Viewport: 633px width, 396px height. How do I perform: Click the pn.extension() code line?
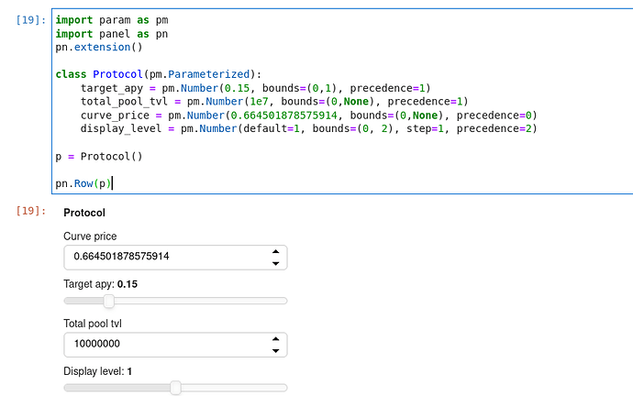(99, 47)
